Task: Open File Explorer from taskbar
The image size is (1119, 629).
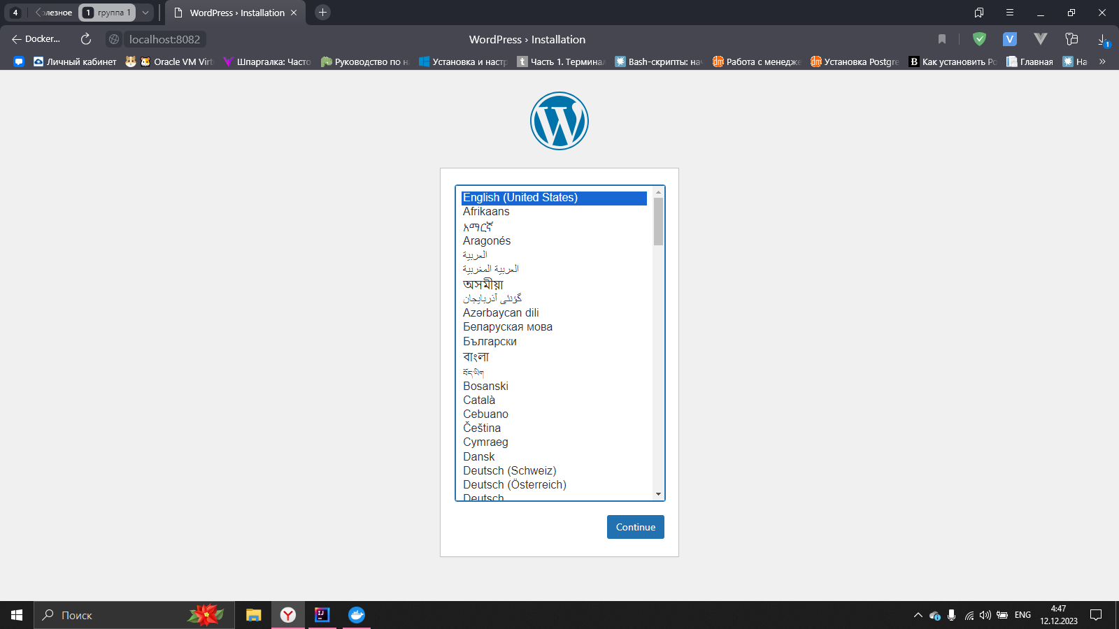Action: (x=253, y=615)
